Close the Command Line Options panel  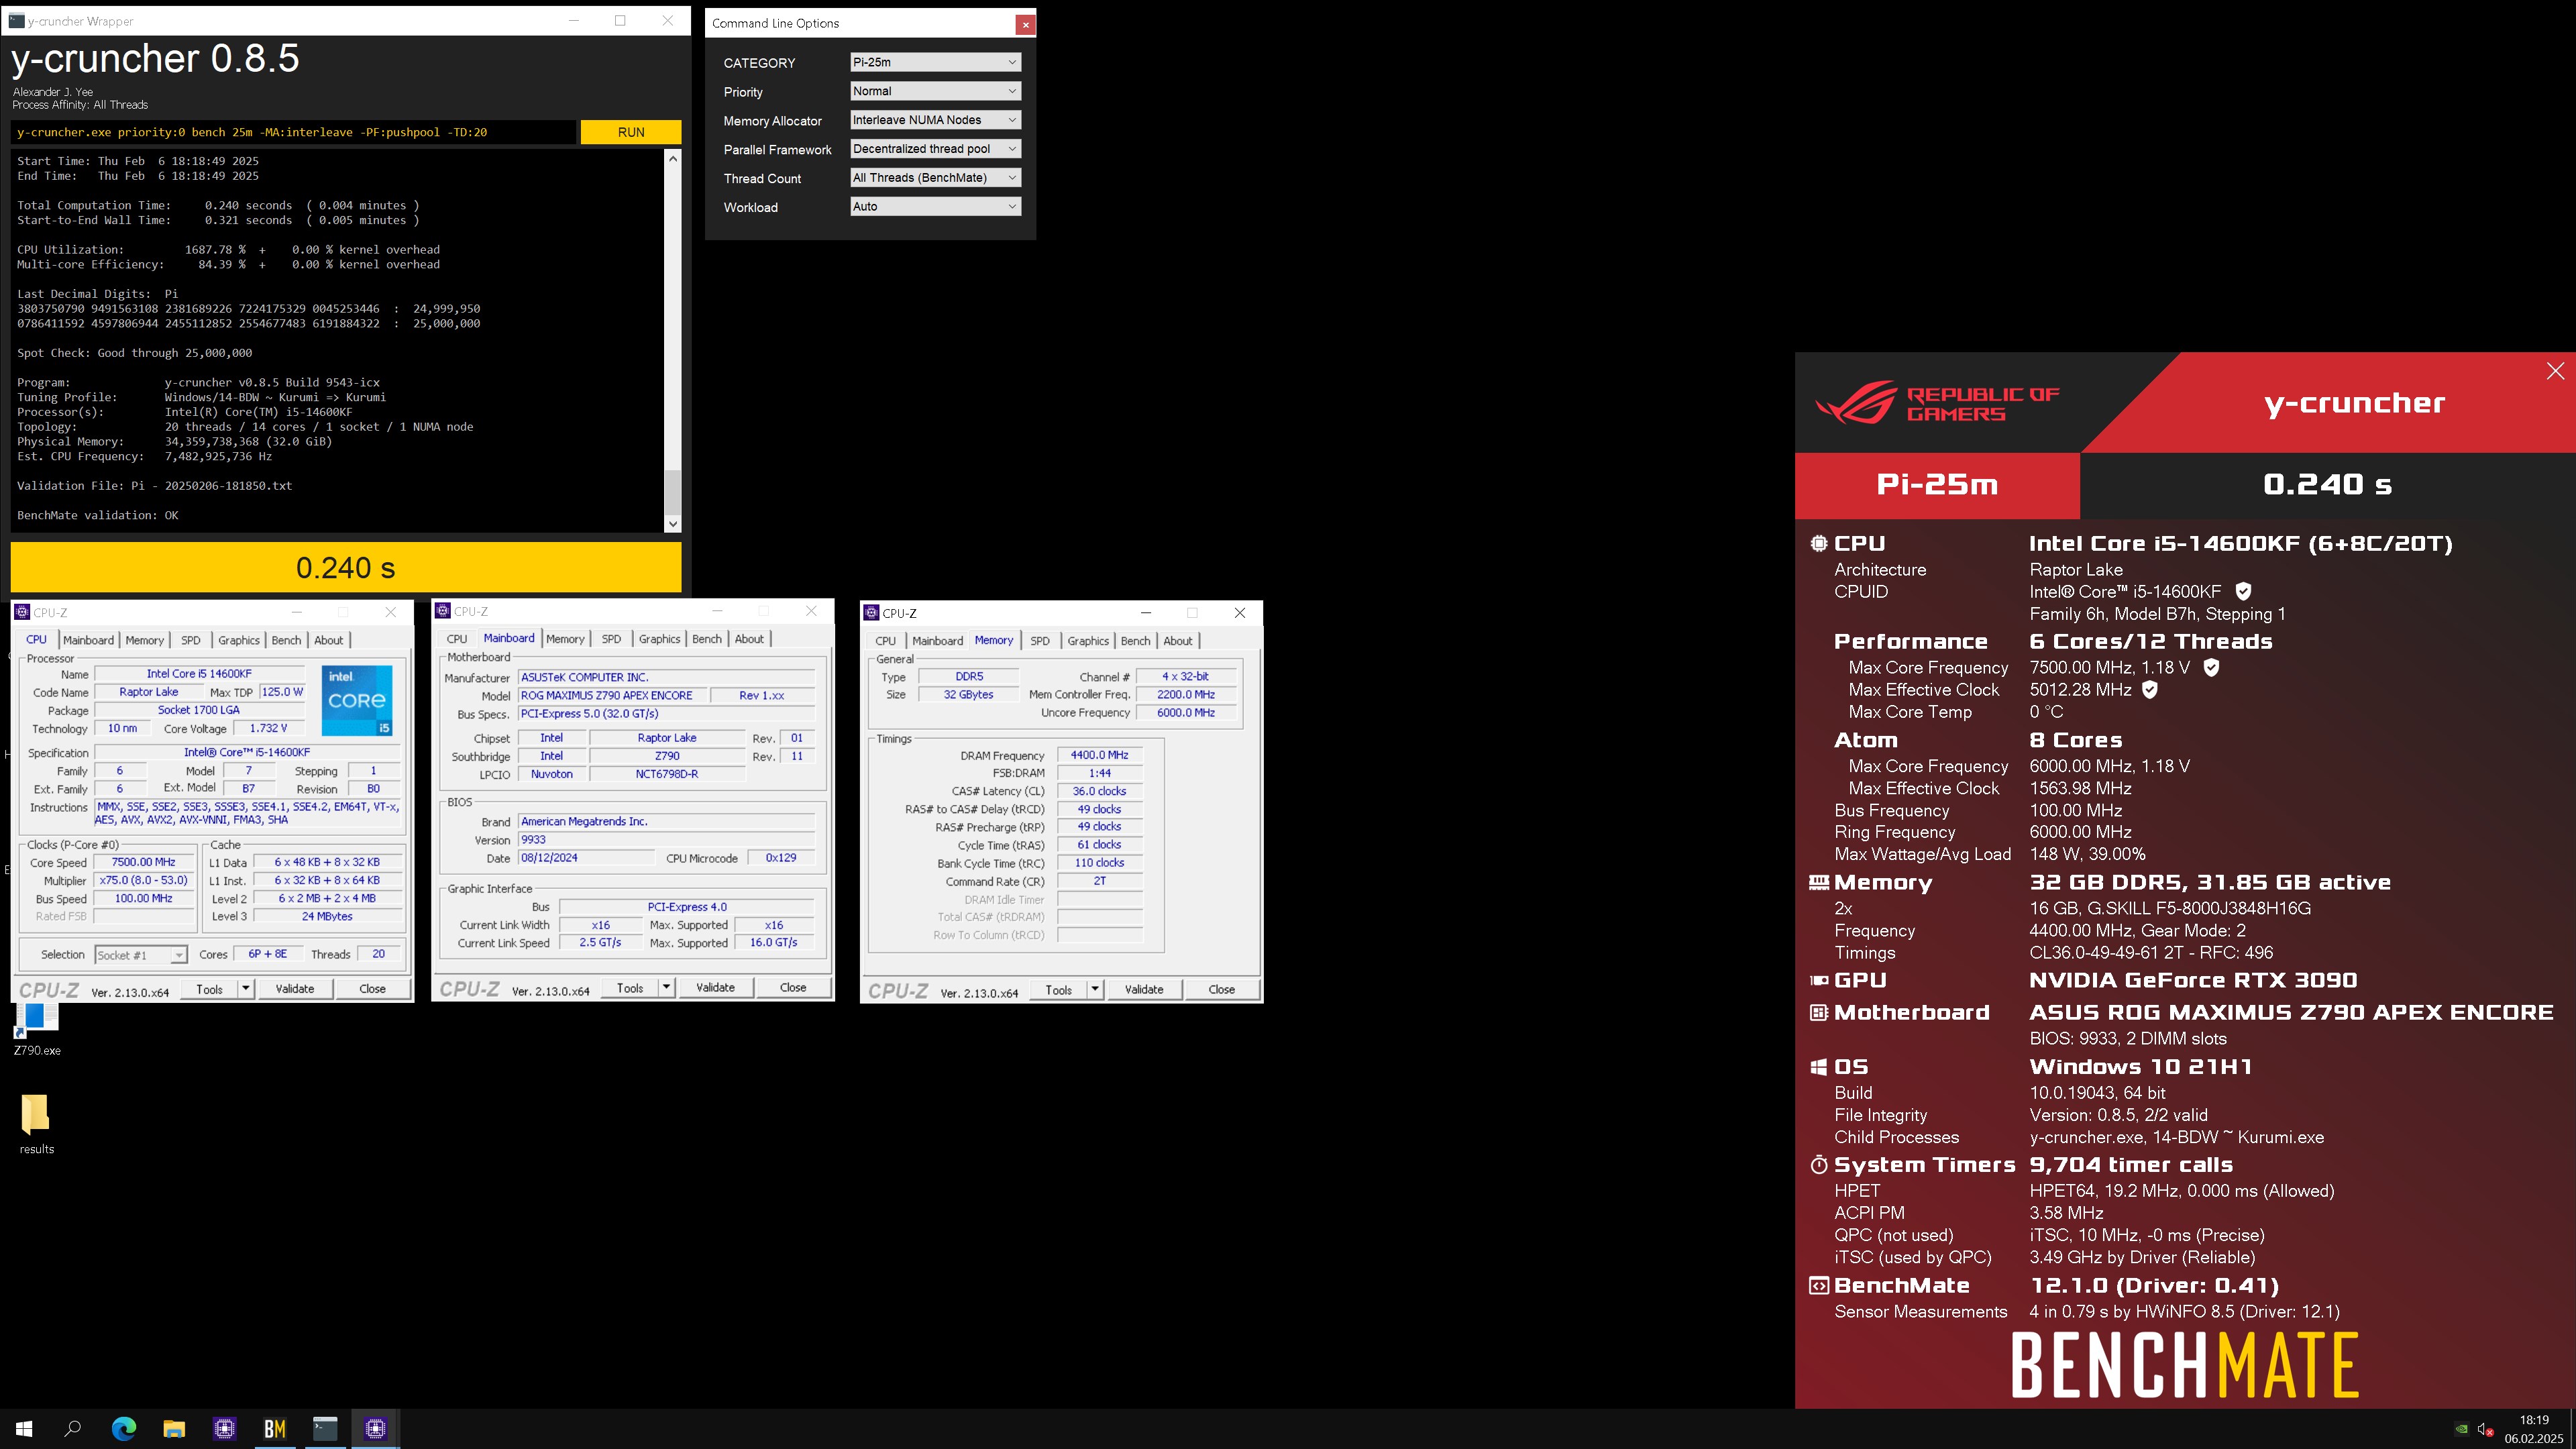click(x=1025, y=24)
